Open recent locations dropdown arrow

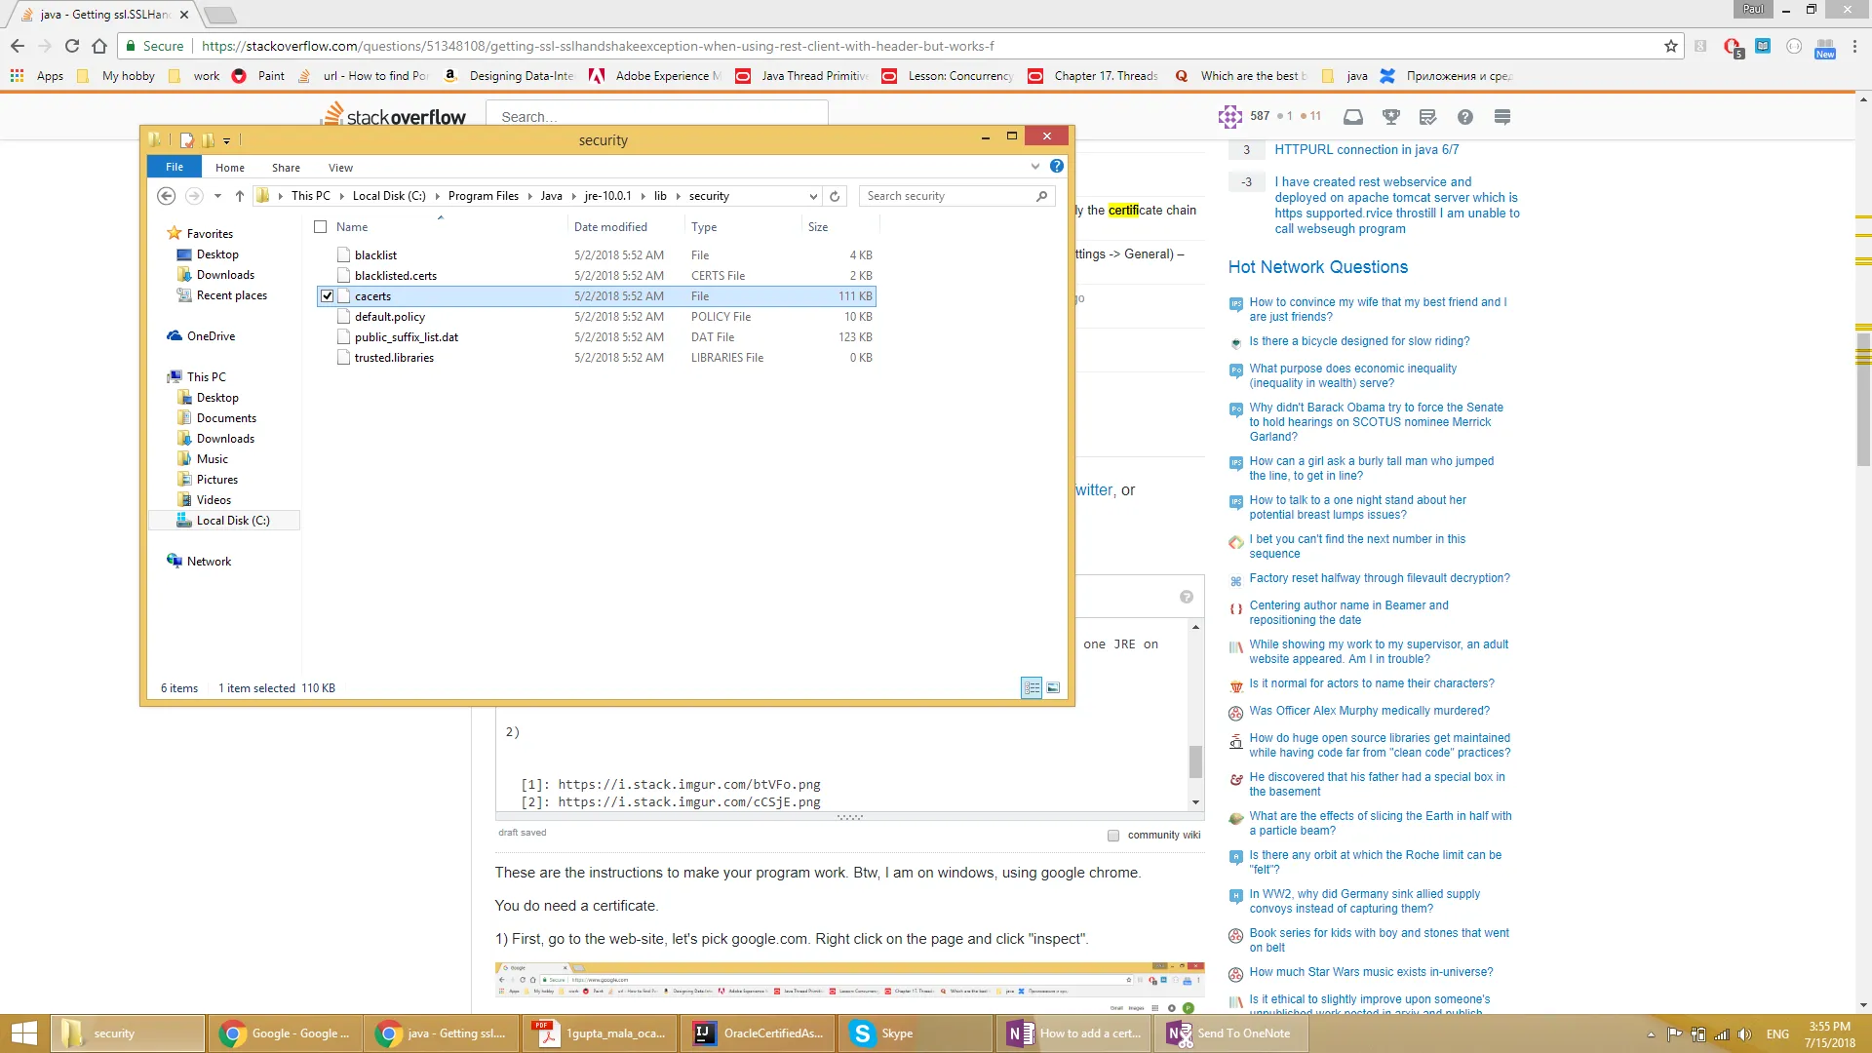217,196
